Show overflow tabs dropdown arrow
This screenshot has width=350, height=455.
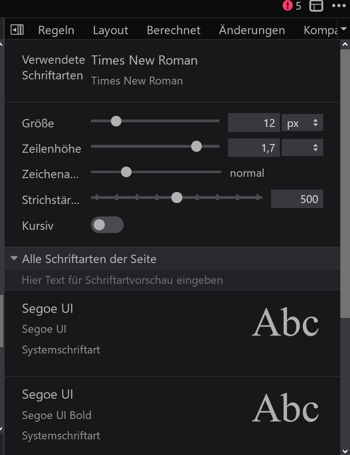344,30
